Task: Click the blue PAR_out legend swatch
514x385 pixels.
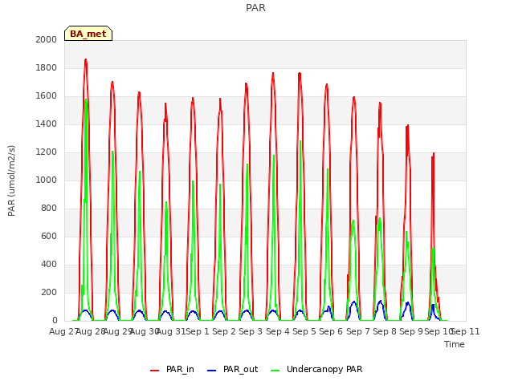Action: point(212,371)
